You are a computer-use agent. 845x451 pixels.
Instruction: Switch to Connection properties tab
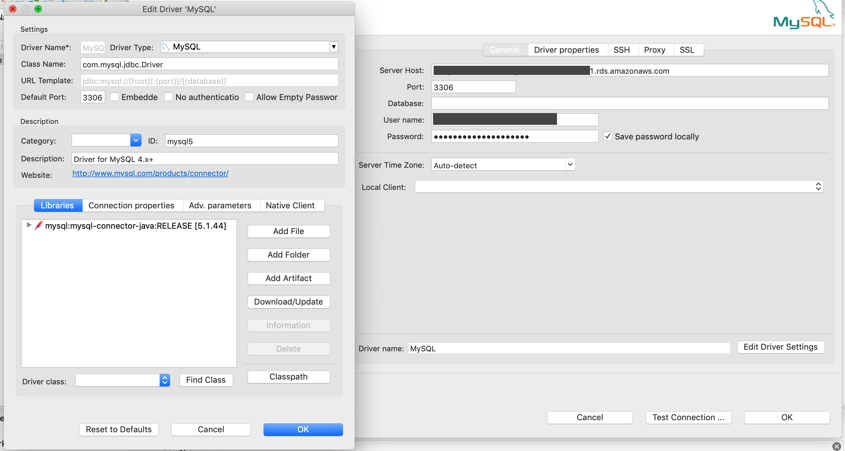click(x=131, y=205)
